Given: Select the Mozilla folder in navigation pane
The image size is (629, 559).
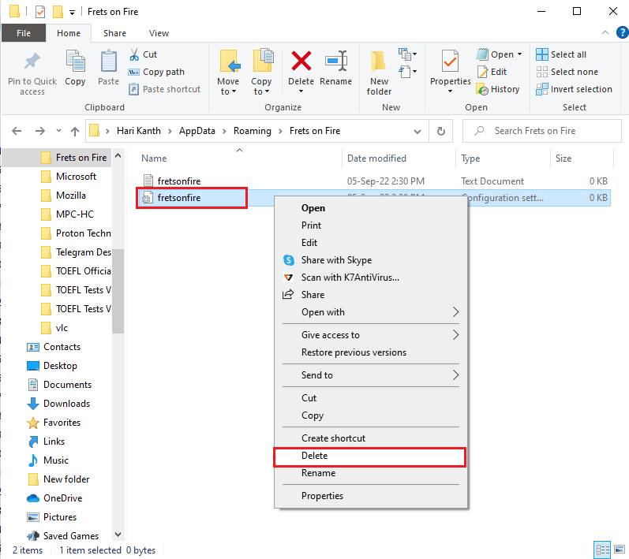Looking at the screenshot, I should coord(64,196).
